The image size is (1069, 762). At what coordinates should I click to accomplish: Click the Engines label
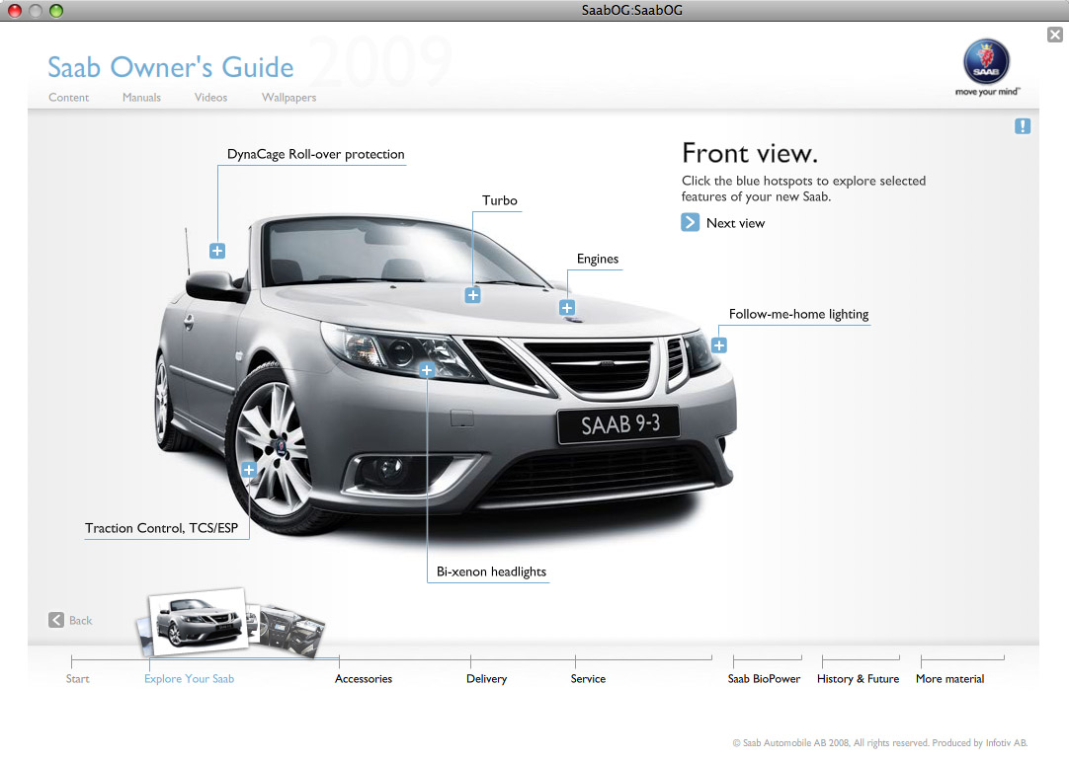click(598, 259)
